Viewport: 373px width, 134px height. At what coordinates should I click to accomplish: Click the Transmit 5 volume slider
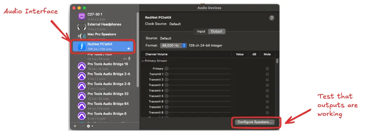pyautogui.click(x=198, y=96)
